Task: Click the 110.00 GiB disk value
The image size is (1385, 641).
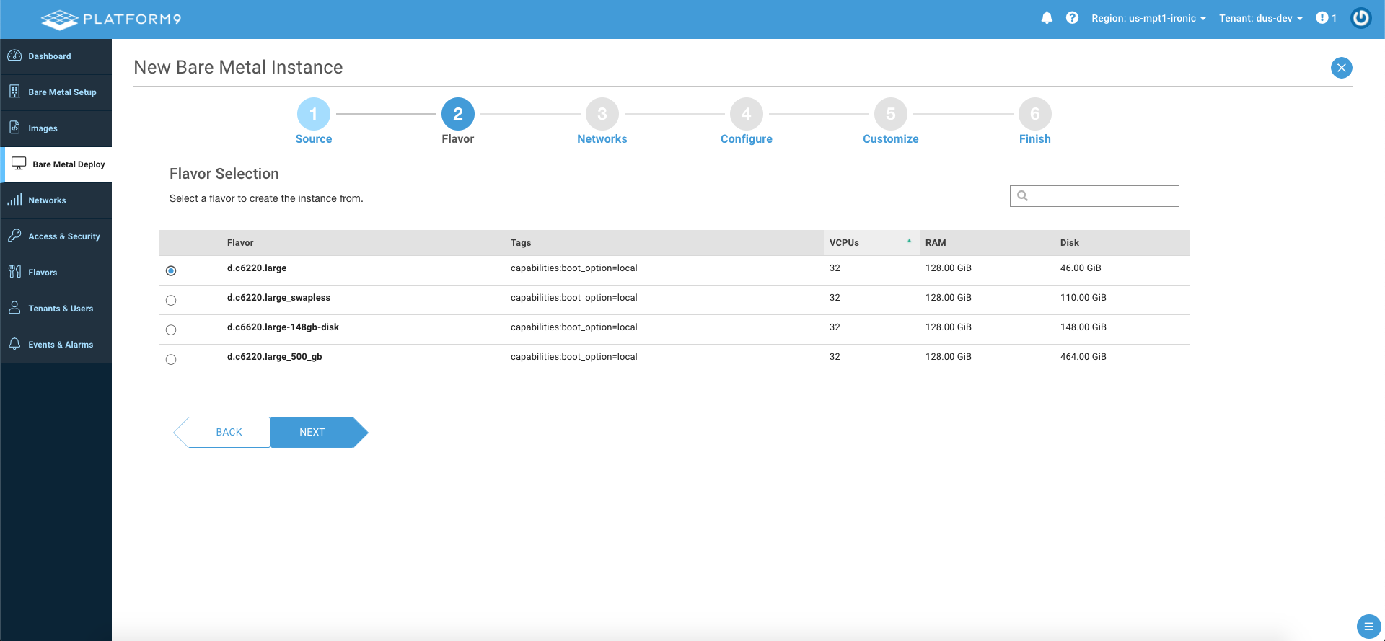Action: click(x=1083, y=298)
